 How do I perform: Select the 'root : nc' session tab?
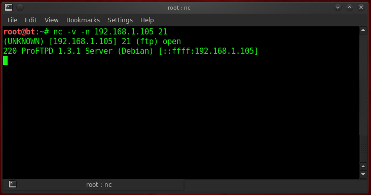93,184
